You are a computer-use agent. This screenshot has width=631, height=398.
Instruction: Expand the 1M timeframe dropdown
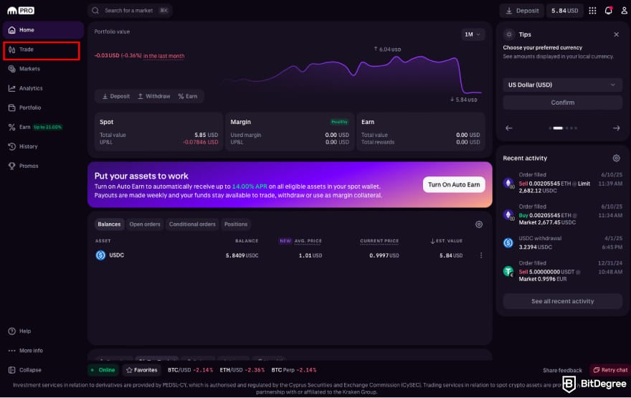click(x=473, y=34)
